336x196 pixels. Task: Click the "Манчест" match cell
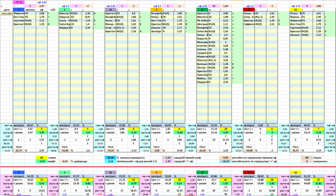[202, 17]
